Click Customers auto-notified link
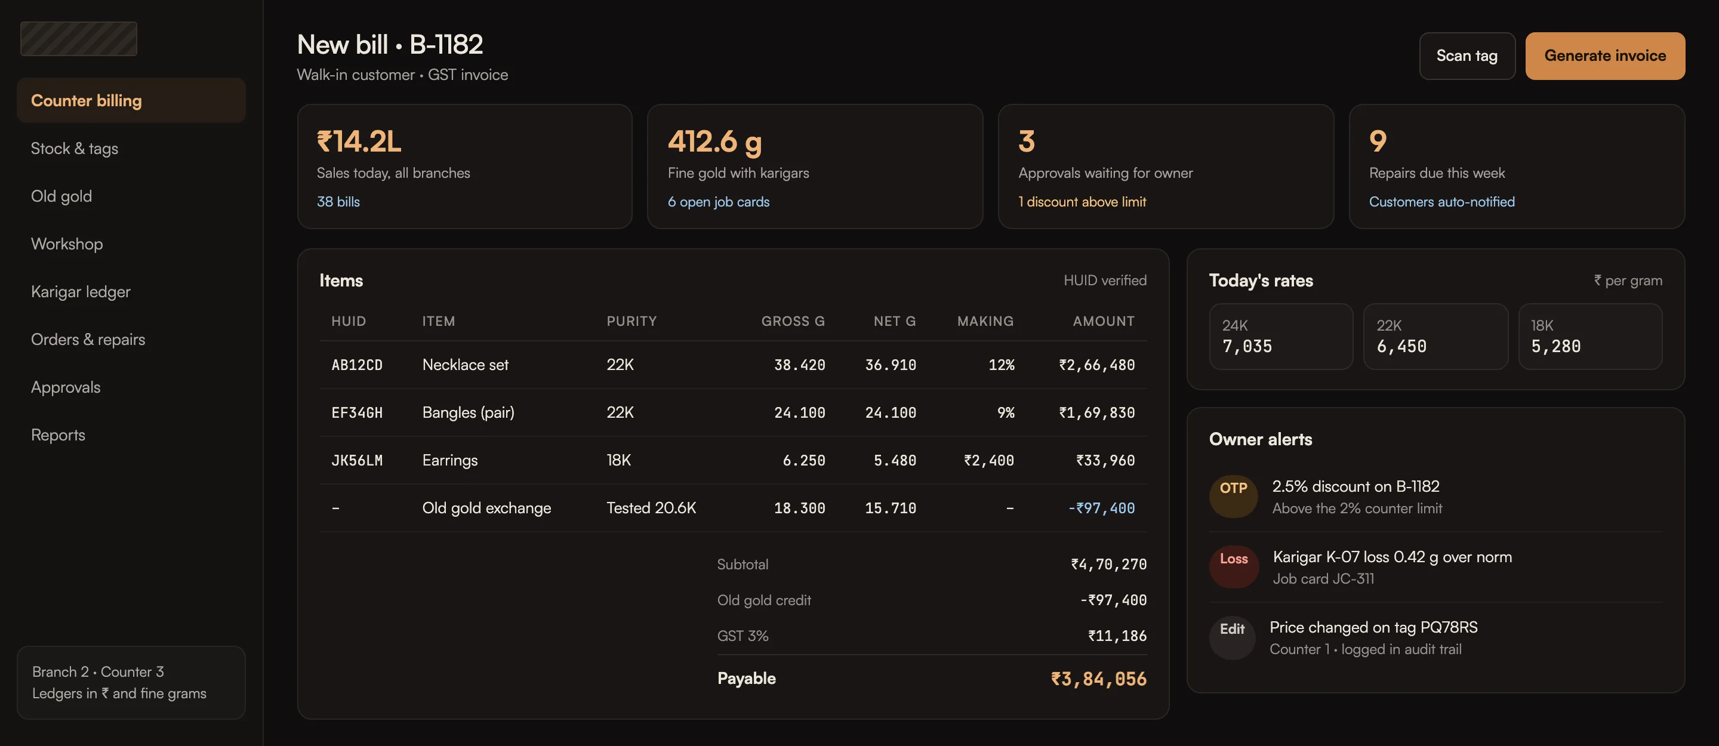Screen dimensions: 1719x746 [x=1442, y=202]
